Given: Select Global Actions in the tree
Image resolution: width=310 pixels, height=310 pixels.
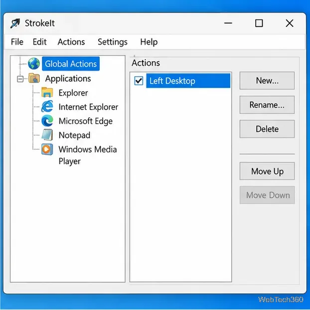Looking at the screenshot, I should [71, 64].
